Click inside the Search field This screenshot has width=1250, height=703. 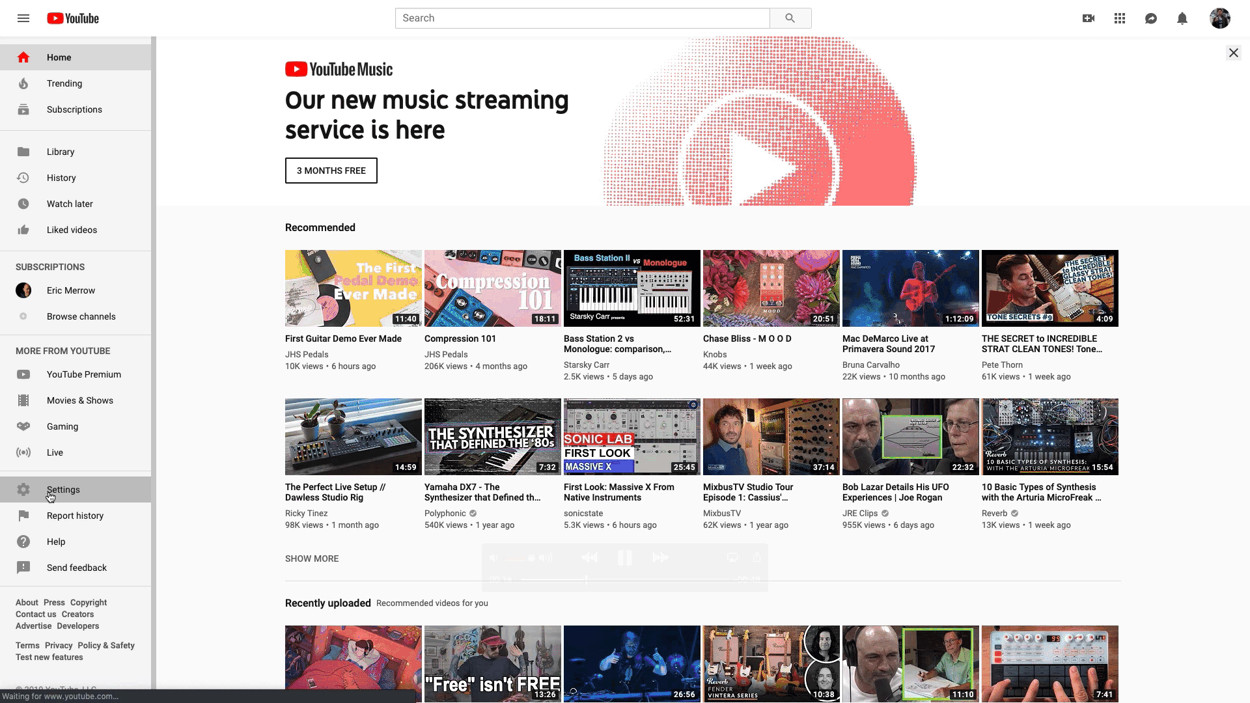(x=582, y=18)
